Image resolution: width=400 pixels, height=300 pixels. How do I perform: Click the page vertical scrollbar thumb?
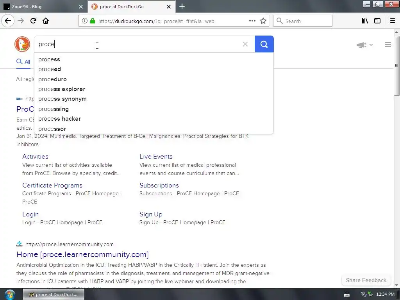396,66
